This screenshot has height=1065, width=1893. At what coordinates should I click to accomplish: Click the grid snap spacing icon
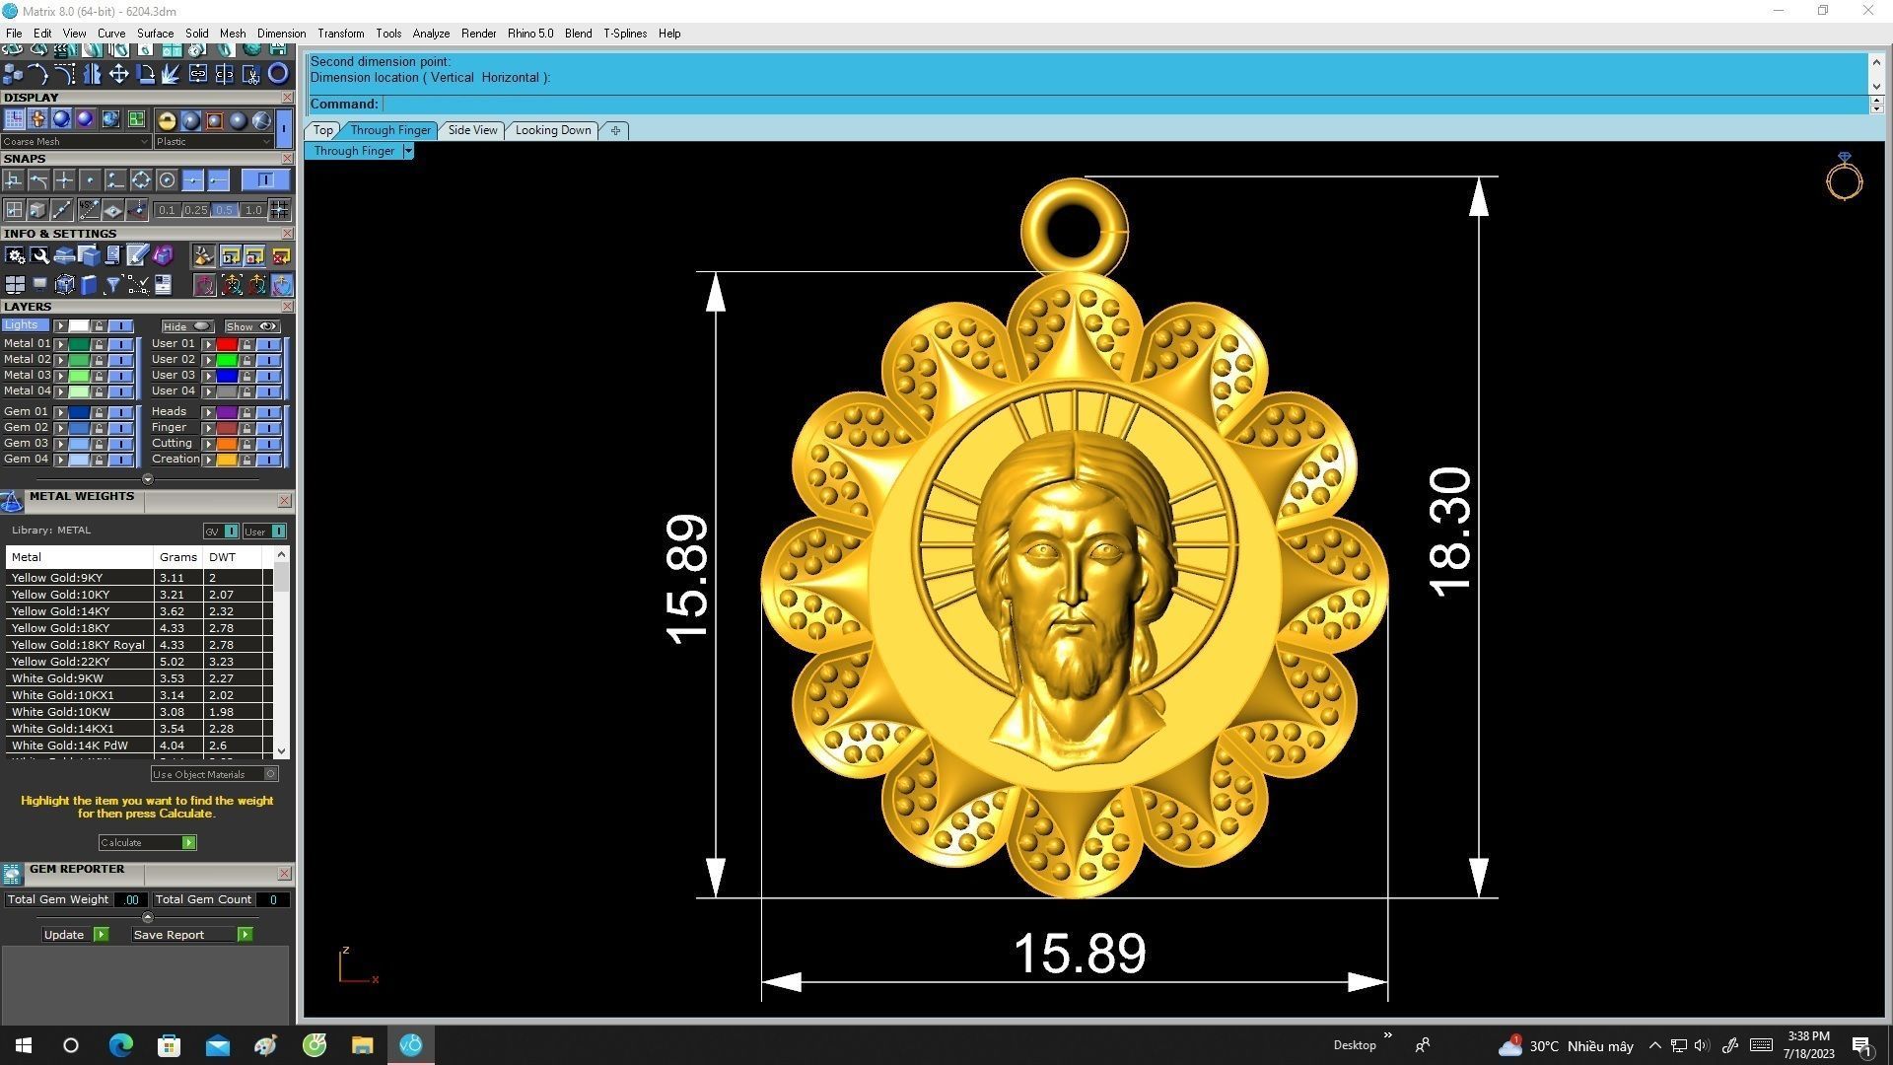(x=279, y=209)
